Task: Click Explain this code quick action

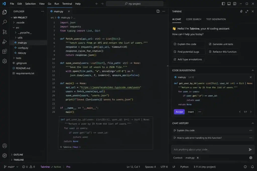Action: pyautogui.click(x=188, y=44)
